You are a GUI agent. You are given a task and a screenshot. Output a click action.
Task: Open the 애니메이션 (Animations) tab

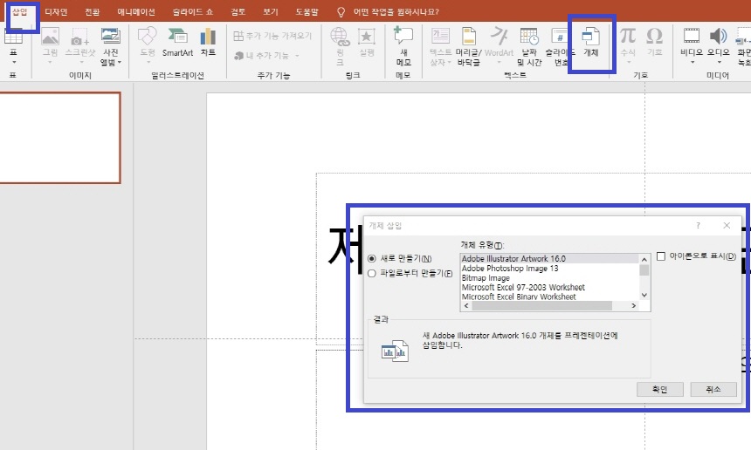point(136,11)
